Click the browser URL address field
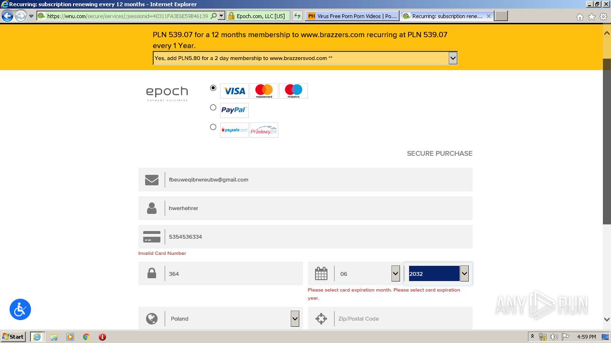Viewport: 611px width, 343px height. tap(128, 16)
